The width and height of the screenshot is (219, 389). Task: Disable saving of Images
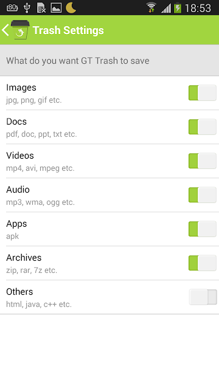[203, 93]
